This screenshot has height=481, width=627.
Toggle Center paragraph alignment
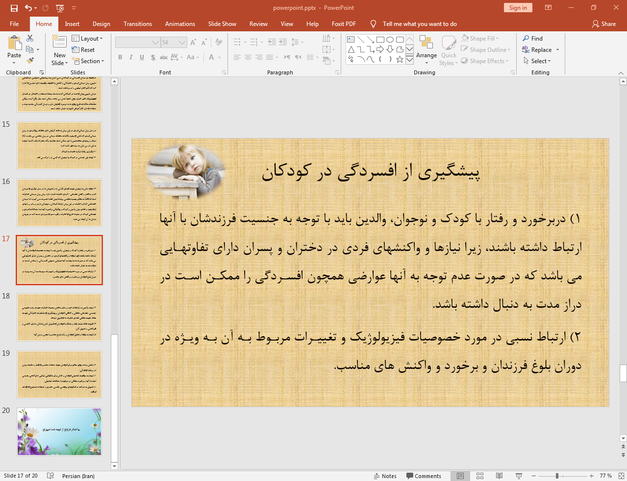[x=248, y=57]
